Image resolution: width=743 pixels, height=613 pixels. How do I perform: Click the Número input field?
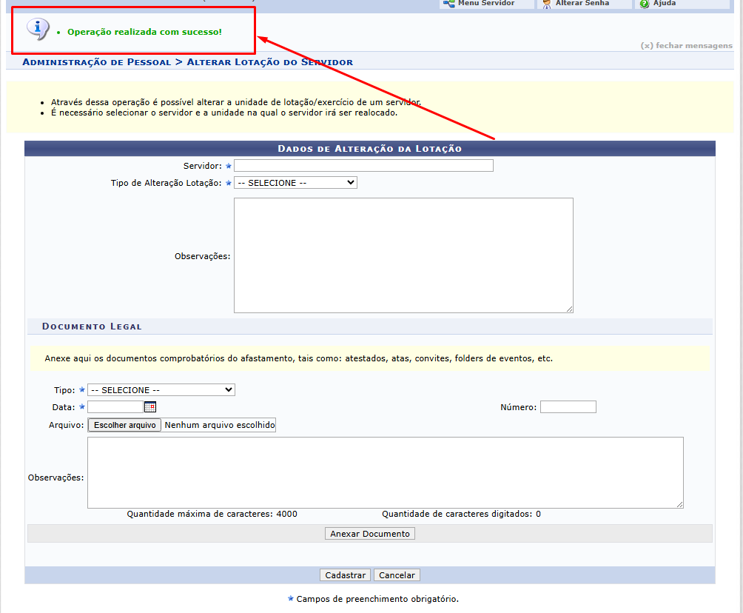[568, 407]
